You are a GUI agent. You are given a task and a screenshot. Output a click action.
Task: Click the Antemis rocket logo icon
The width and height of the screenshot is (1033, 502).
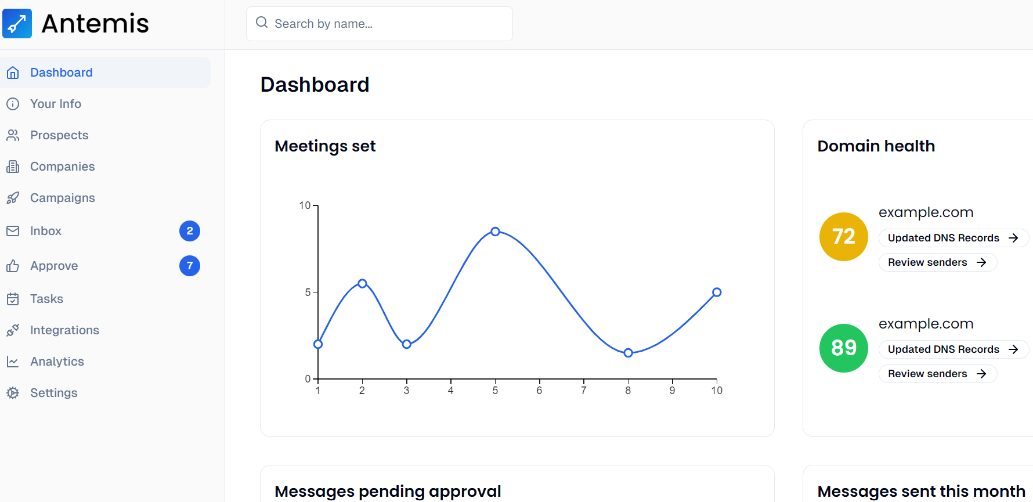pyautogui.click(x=17, y=24)
